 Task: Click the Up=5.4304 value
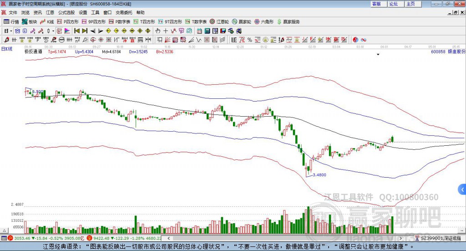click(x=84, y=52)
